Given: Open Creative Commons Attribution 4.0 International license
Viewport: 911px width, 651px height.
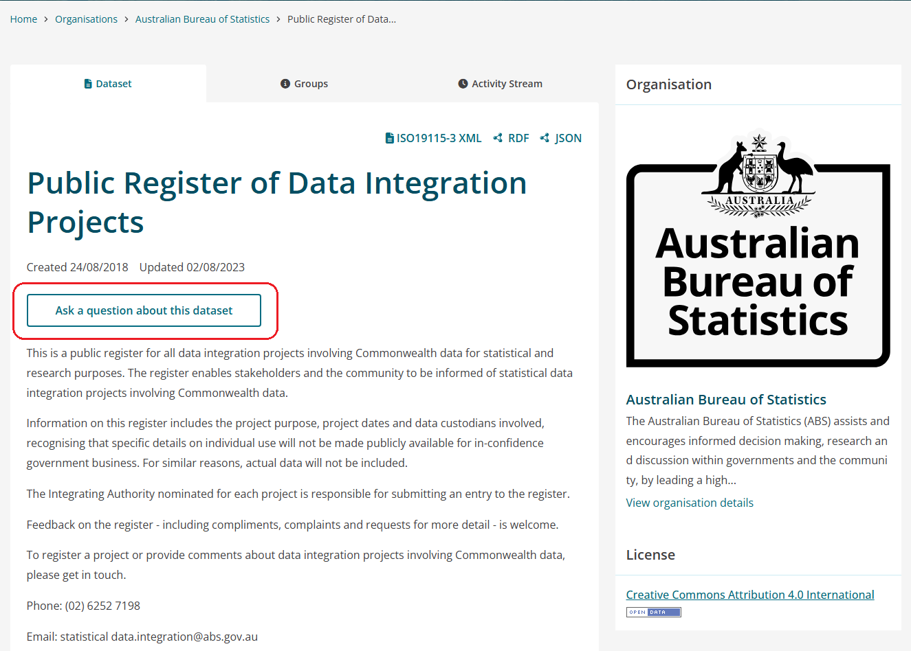Looking at the screenshot, I should 750,595.
